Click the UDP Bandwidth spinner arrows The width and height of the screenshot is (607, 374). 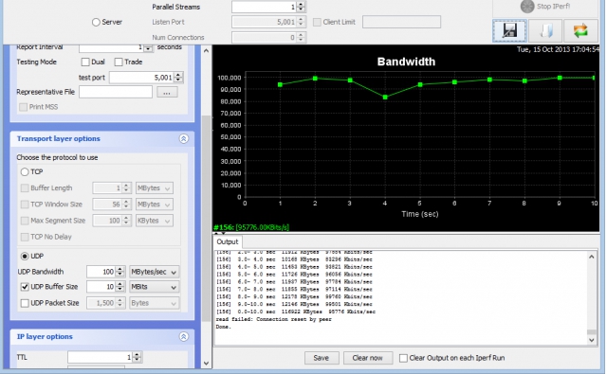[x=120, y=272]
